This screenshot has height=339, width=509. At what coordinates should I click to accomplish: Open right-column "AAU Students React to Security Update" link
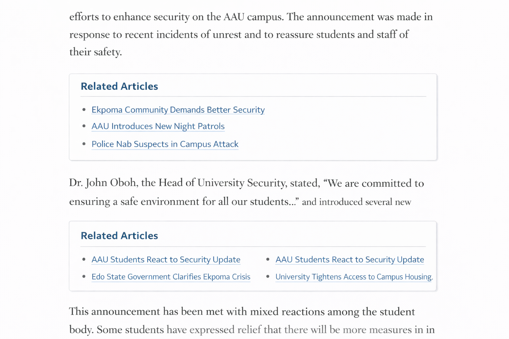[349, 260]
